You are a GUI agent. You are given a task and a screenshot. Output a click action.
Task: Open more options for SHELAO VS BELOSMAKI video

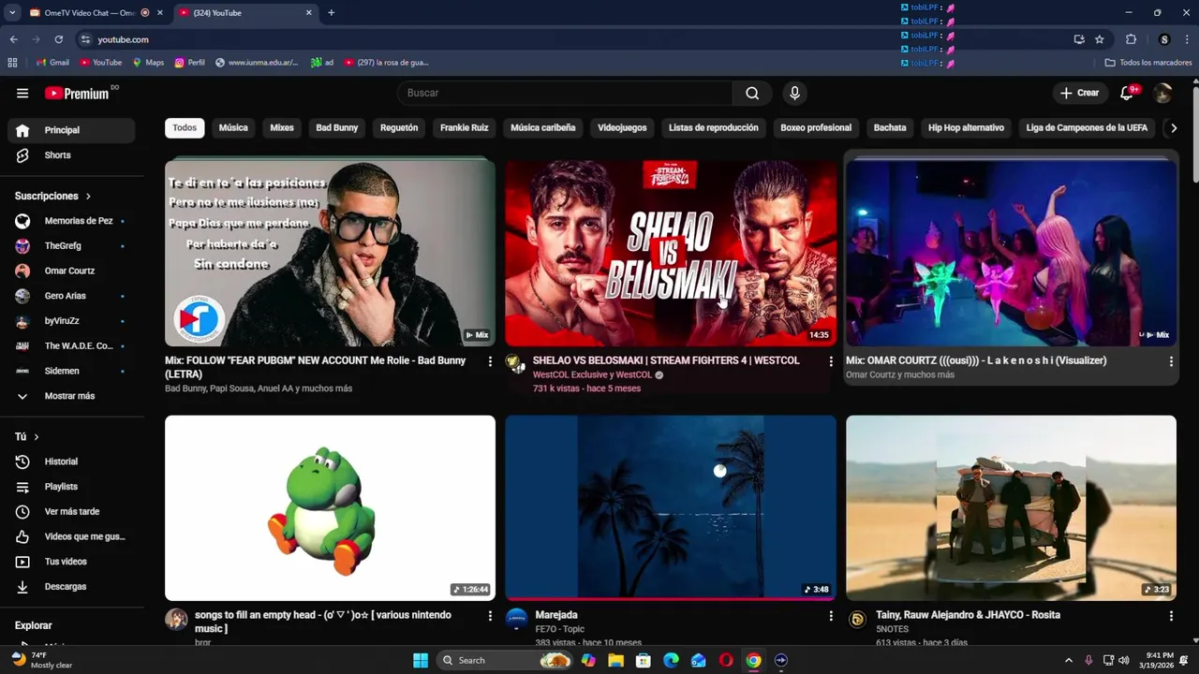tap(830, 361)
